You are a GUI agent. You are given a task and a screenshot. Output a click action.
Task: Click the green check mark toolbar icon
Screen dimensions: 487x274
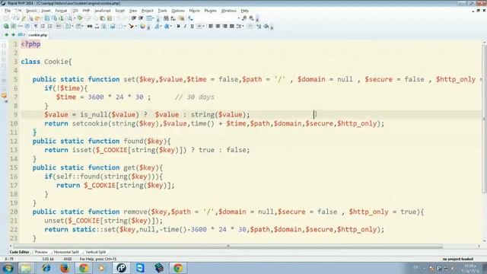pos(80,18)
